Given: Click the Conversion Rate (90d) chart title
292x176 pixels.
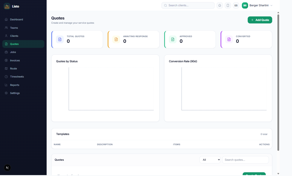Looking at the screenshot, I should [183, 61].
